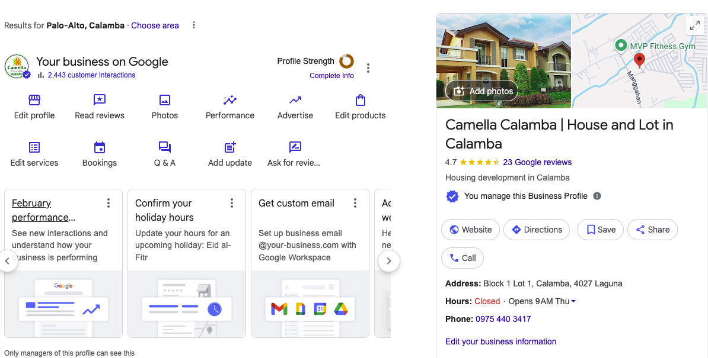Click the Profile Strength progress ring
The height and width of the screenshot is (358, 708).
point(346,61)
